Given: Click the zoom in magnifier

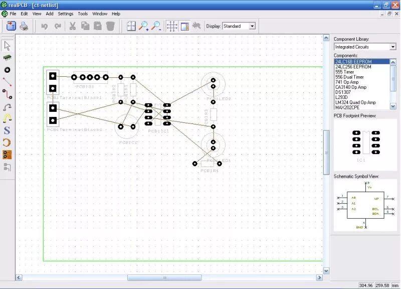Looking at the screenshot, I should pos(144,26).
